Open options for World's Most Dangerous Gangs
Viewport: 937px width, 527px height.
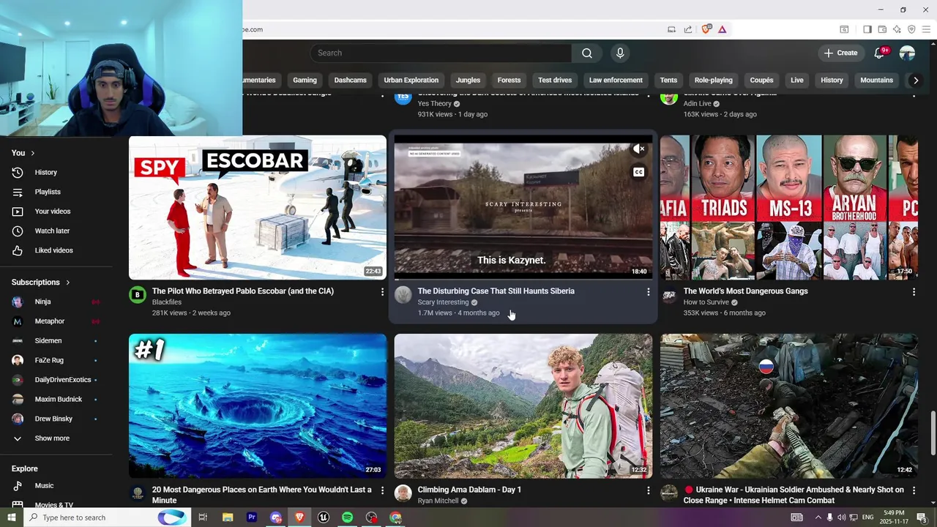click(x=914, y=292)
